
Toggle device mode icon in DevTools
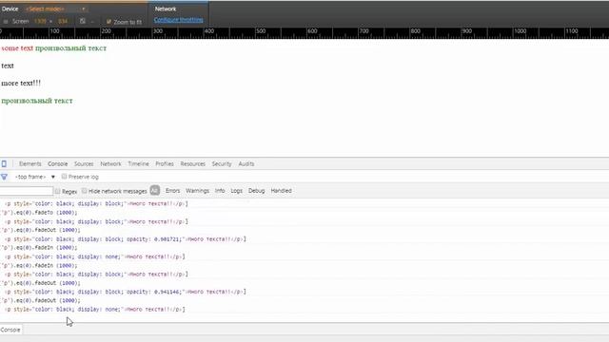[x=4, y=163]
